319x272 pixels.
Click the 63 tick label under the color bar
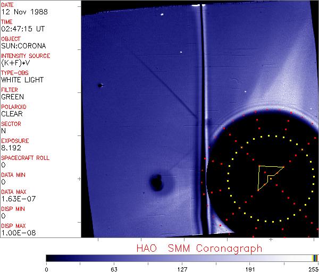pos(113,268)
